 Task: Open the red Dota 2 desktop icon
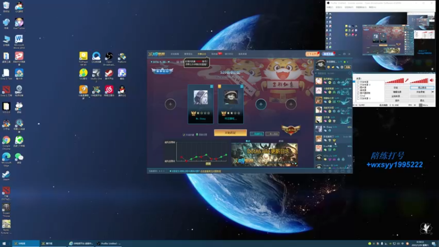point(6,91)
